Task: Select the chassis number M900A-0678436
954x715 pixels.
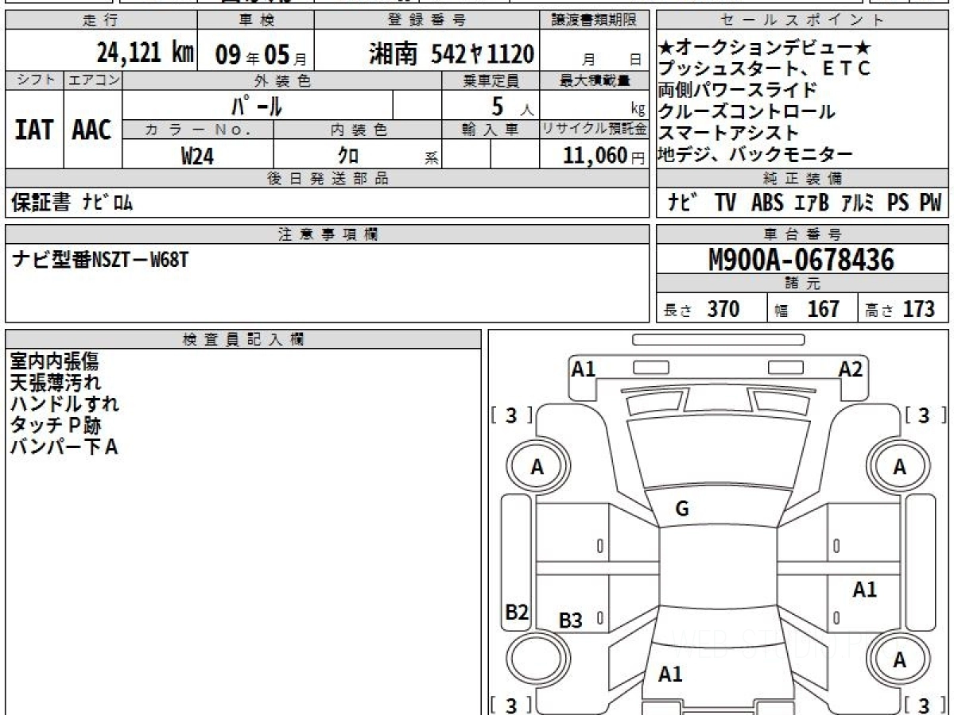Action: (x=801, y=260)
